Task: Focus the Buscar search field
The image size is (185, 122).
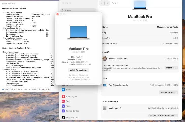Action: tap(78, 10)
